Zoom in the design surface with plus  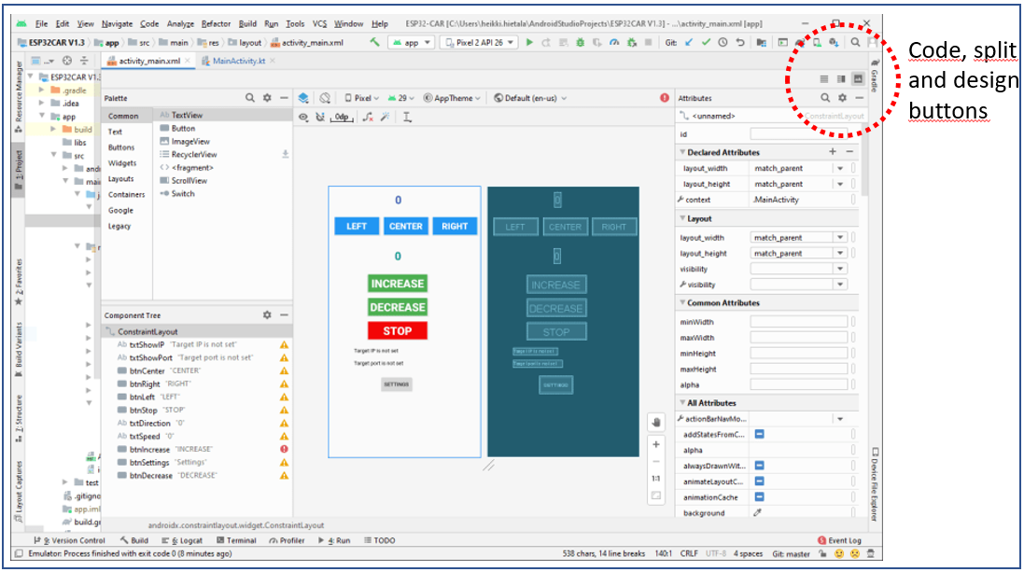pyautogui.click(x=656, y=445)
